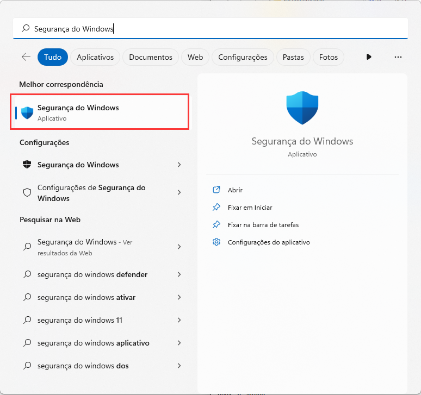This screenshot has height=395, width=421.
Task: Click the search magnifier icon in search box
Action: coord(26,28)
